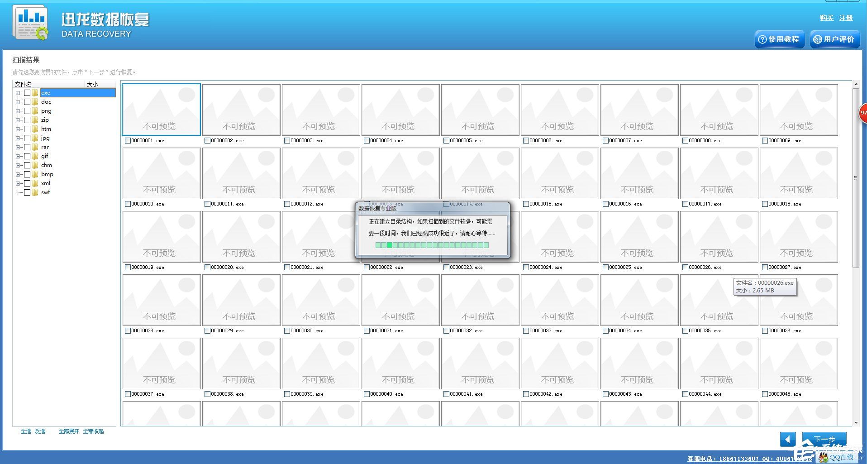Check the box for 00000001.exe
Screen dimensions: 867x464
tap(128, 141)
